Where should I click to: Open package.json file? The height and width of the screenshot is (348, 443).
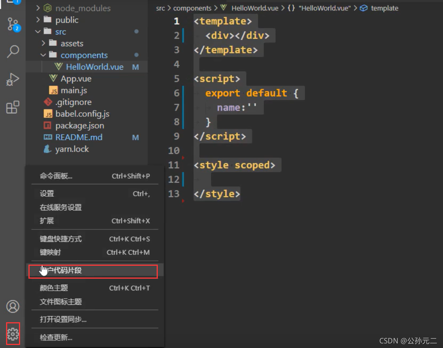(x=80, y=126)
